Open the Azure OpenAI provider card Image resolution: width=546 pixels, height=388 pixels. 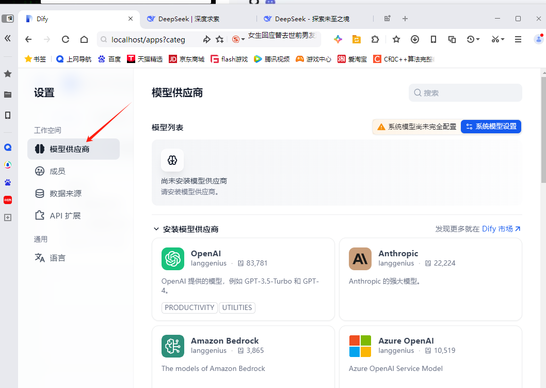tap(430, 356)
